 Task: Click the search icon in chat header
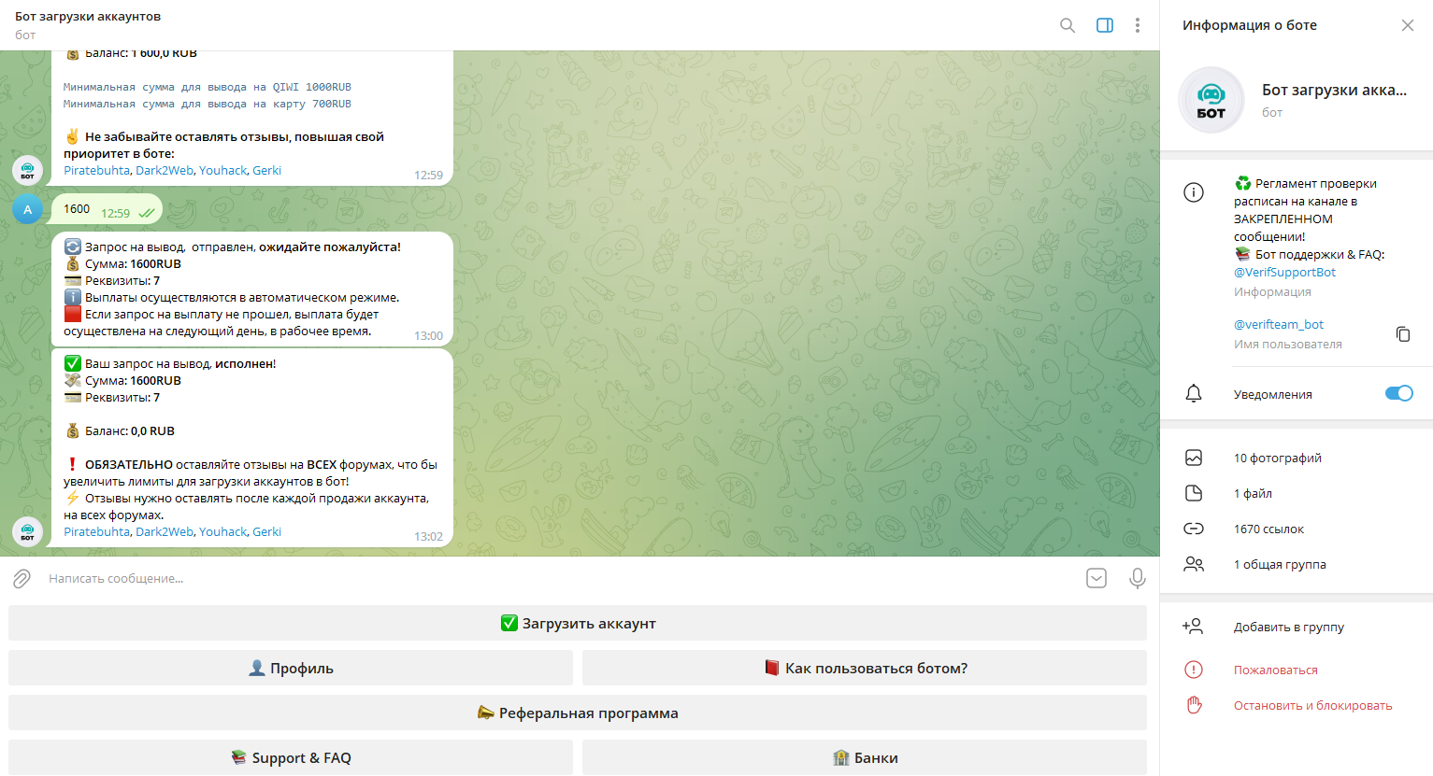click(x=1067, y=25)
